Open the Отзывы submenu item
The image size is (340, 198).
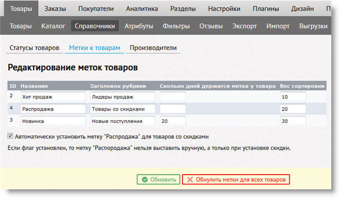(x=211, y=26)
